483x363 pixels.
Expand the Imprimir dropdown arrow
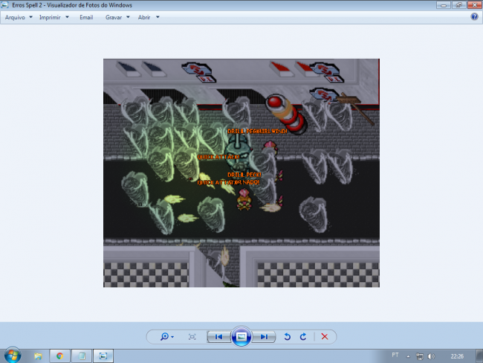[x=67, y=17]
